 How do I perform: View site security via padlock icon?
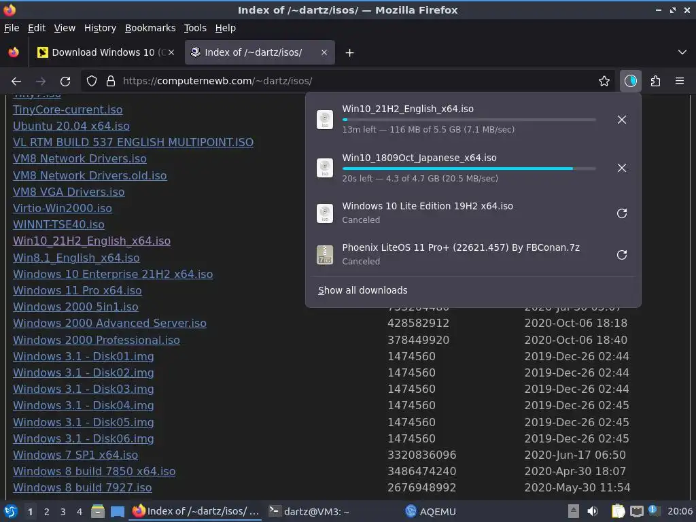pos(111,82)
